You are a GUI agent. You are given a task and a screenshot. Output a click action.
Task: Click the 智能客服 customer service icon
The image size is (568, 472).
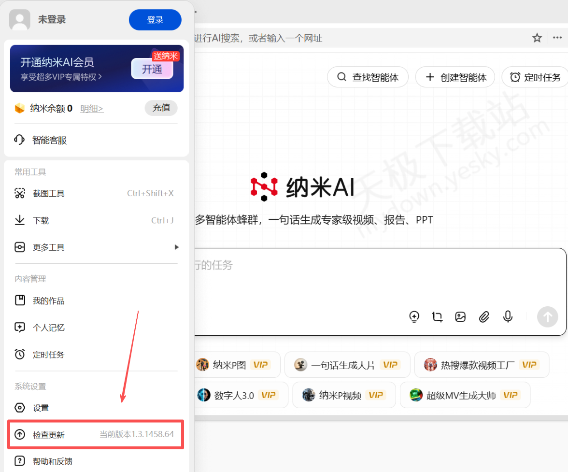pos(19,140)
